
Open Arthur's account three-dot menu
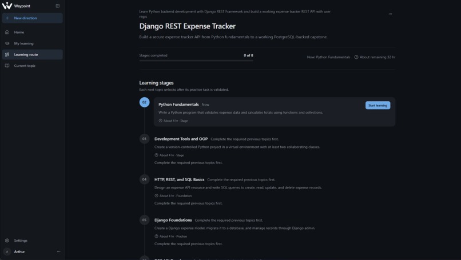58,251
